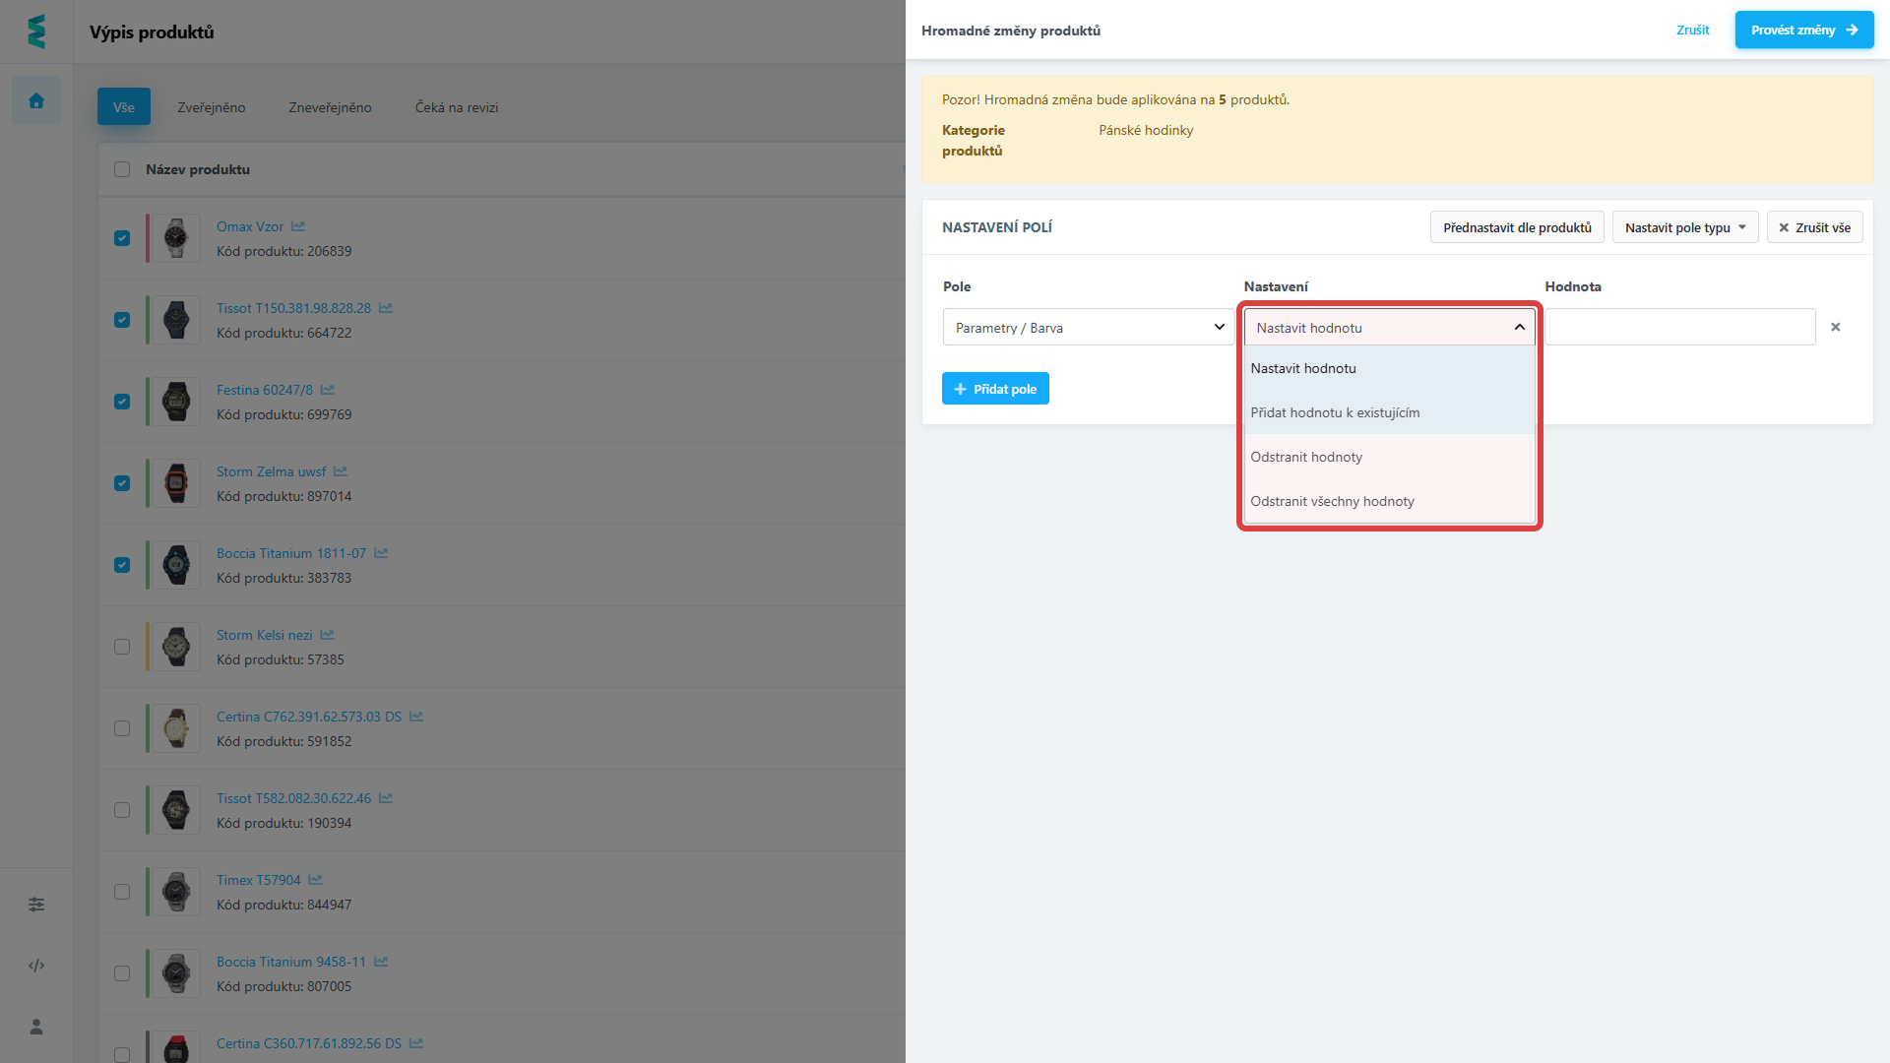This screenshot has width=1890, height=1063.
Task: Collapse the Nastavit hodnotu select box
Action: click(x=1388, y=327)
